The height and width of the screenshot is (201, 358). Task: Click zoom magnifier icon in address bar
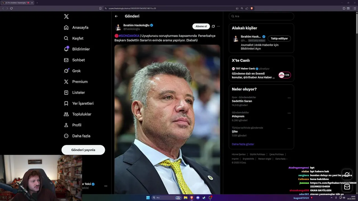(x=242, y=8)
